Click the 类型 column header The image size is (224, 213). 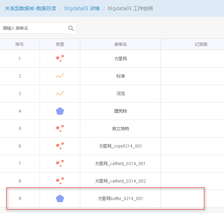[x=60, y=44]
